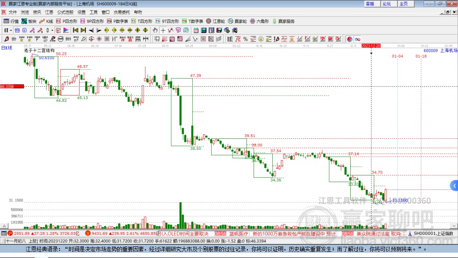Expand the blue side panel arrow

(454, 185)
